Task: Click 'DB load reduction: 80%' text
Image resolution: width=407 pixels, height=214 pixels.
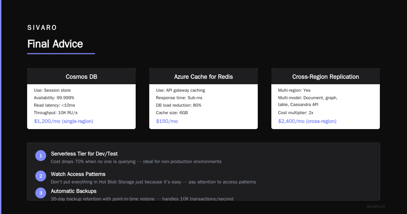Action: (x=179, y=105)
